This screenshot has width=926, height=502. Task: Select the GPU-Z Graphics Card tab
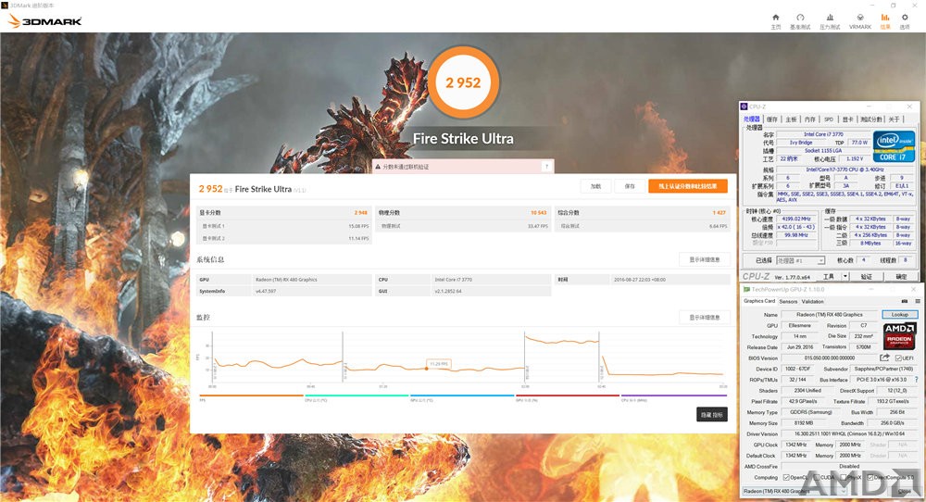(x=759, y=301)
